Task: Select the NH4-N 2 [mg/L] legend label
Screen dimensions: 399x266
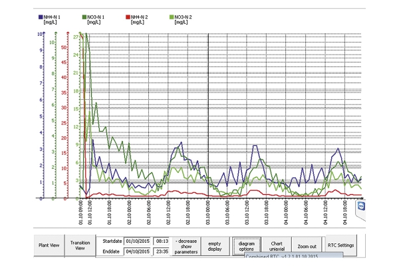Action: point(139,19)
